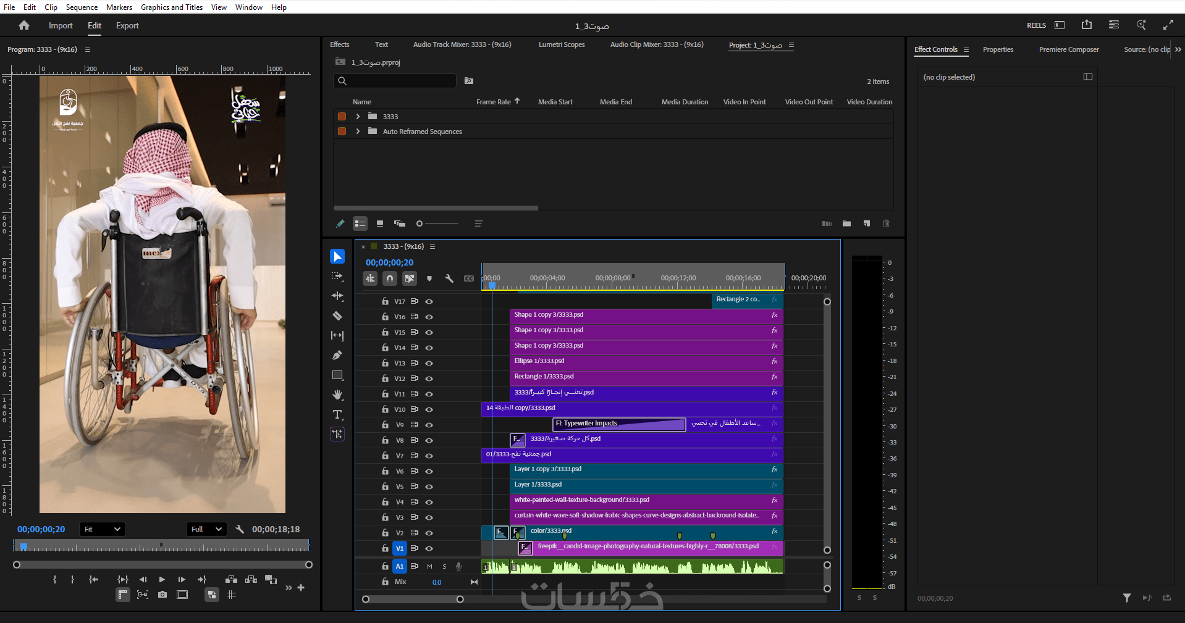Select the Ripple Edit tool
The height and width of the screenshot is (623, 1185).
(337, 296)
